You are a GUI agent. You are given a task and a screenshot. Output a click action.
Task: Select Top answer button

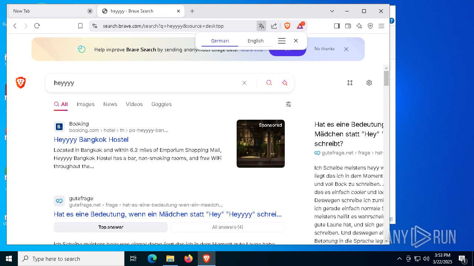pyautogui.click(x=111, y=227)
